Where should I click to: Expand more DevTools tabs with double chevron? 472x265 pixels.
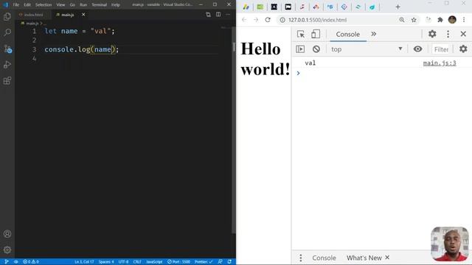[374, 34]
